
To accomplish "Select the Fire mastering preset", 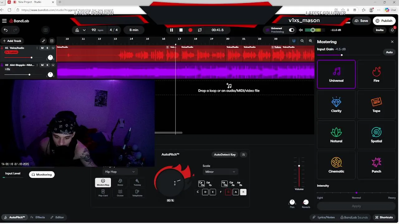I will tap(376, 74).
